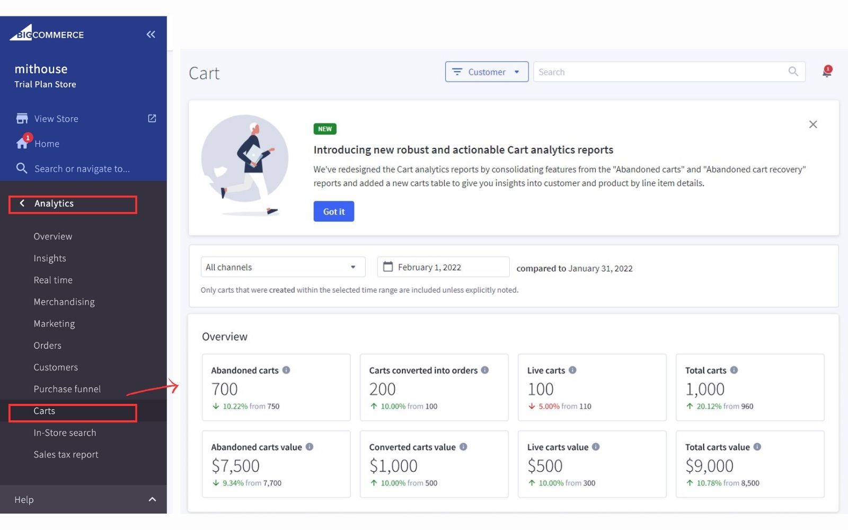The image size is (848, 530).
Task: Click the Home house icon
Action: (22, 143)
